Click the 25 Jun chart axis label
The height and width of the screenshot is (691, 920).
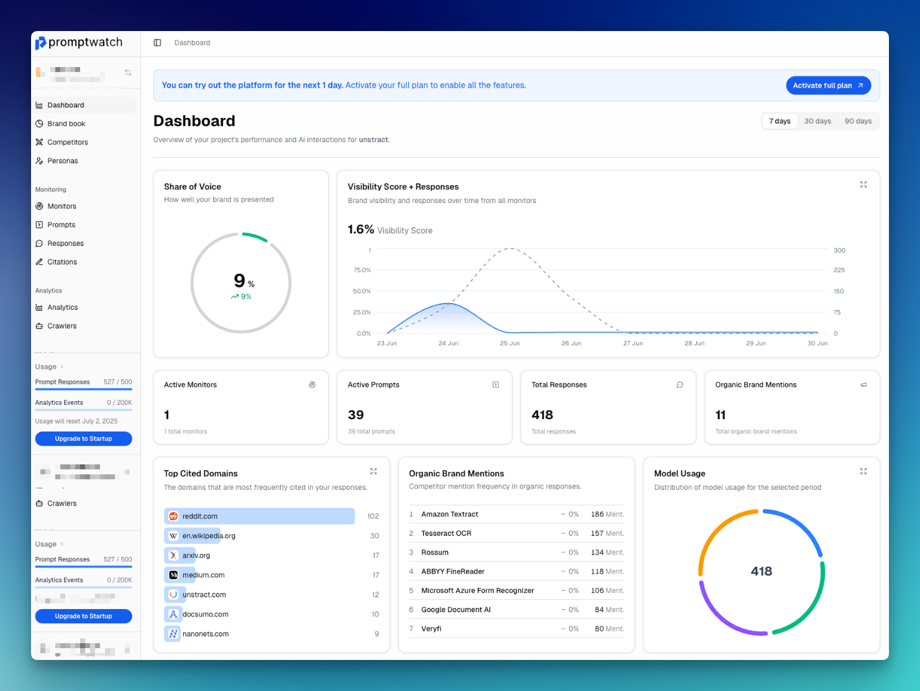coord(510,343)
